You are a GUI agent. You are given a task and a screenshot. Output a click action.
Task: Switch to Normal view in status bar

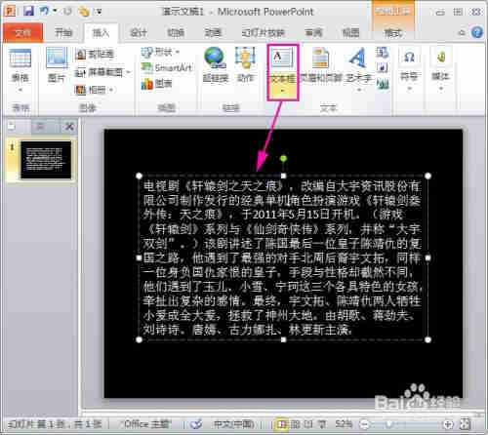coord(282,424)
